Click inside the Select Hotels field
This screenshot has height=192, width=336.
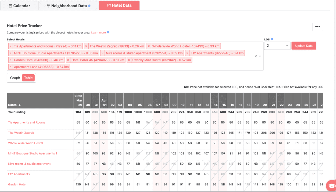[x=149, y=67]
